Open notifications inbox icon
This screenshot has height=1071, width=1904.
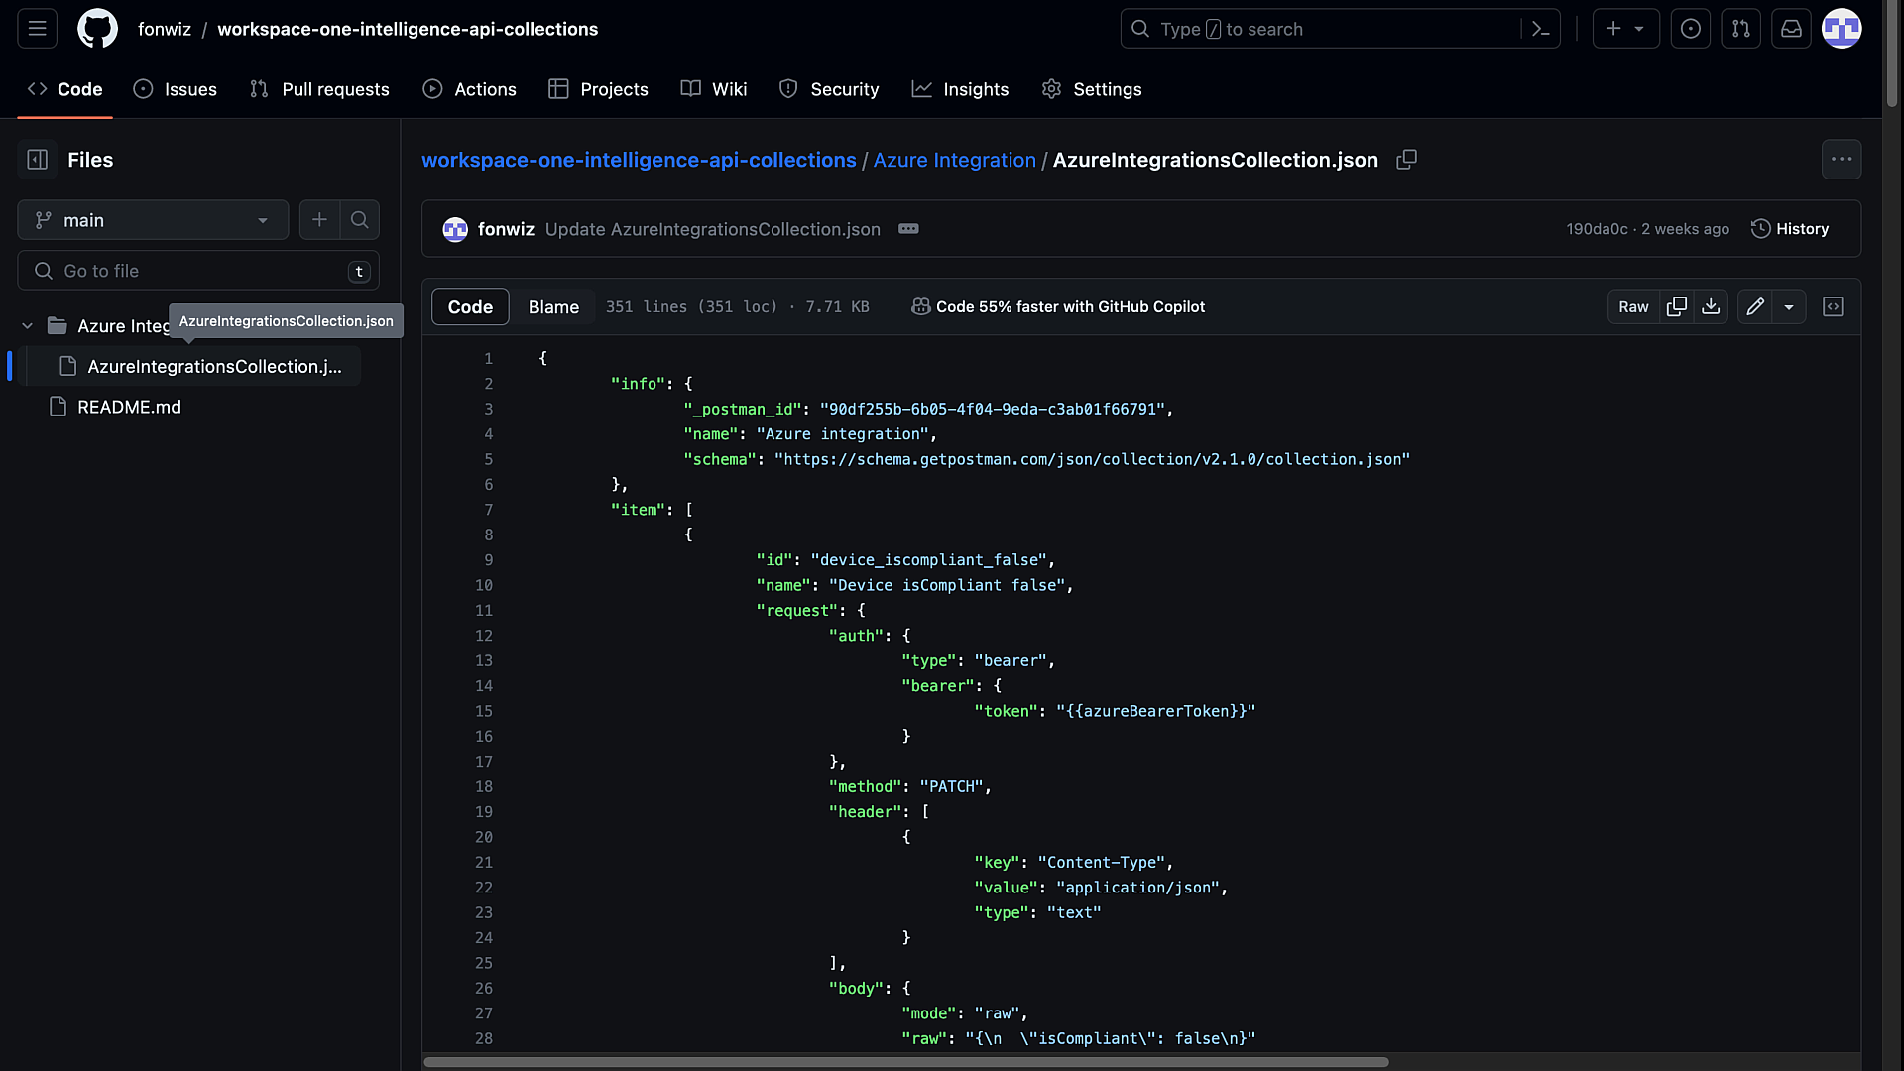[x=1791, y=29]
